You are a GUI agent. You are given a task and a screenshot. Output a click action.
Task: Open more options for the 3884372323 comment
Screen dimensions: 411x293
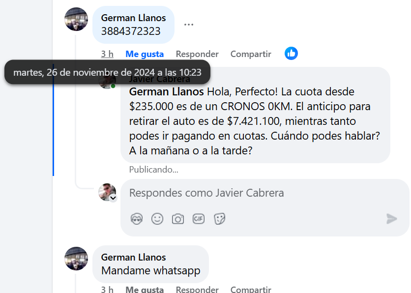click(x=189, y=24)
